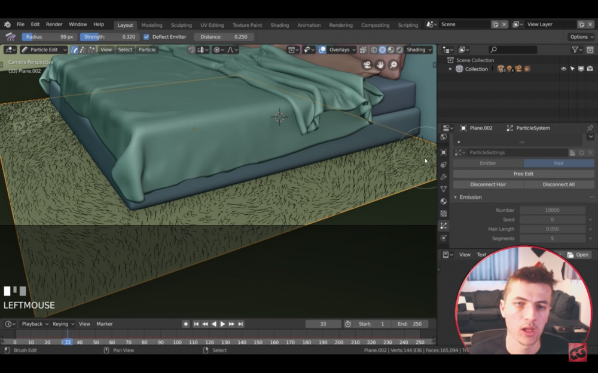
Task: Click the pan view hand gizmo
Action: [x=380, y=65]
